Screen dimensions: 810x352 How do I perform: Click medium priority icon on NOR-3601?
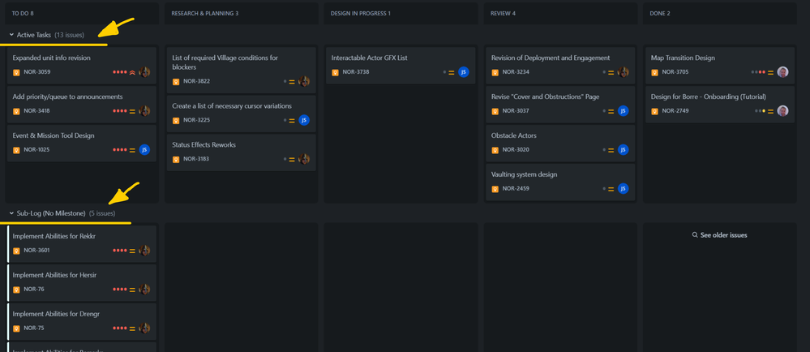(x=132, y=251)
